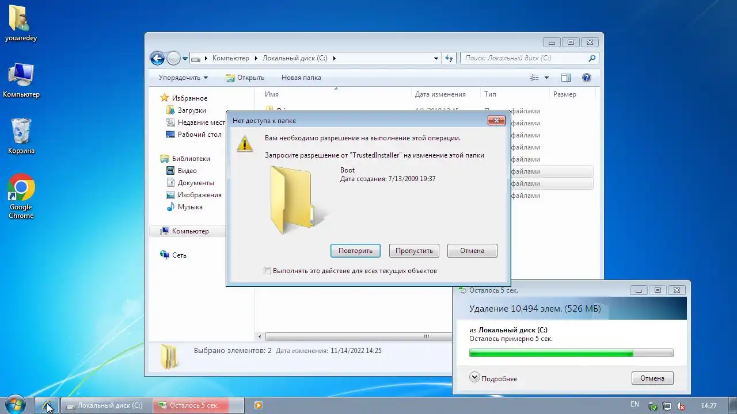The image size is (737, 414).
Task: Click Компьютер in the address breadcrumb
Action: [230, 58]
